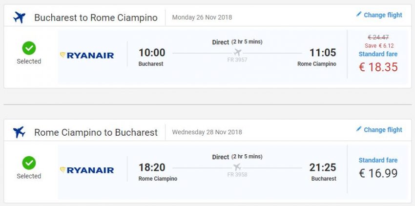Click the pencil icon for the Monday 26 Nov flight
Image resolution: width=415 pixels, height=206 pixels.
pyautogui.click(x=359, y=15)
